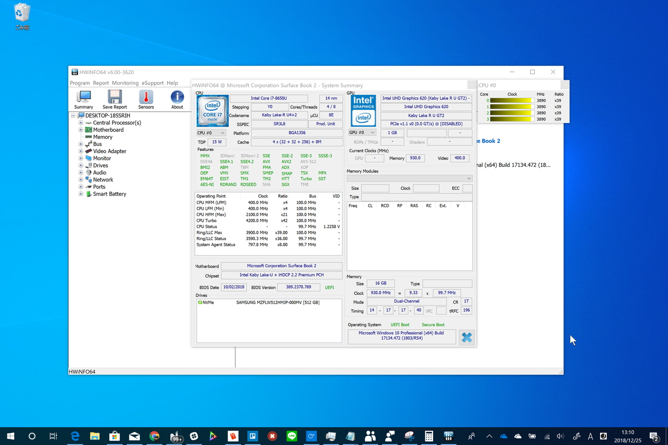This screenshot has height=445, width=668.
Task: Launch Google Chrome from the taskbar
Action: 154,436
